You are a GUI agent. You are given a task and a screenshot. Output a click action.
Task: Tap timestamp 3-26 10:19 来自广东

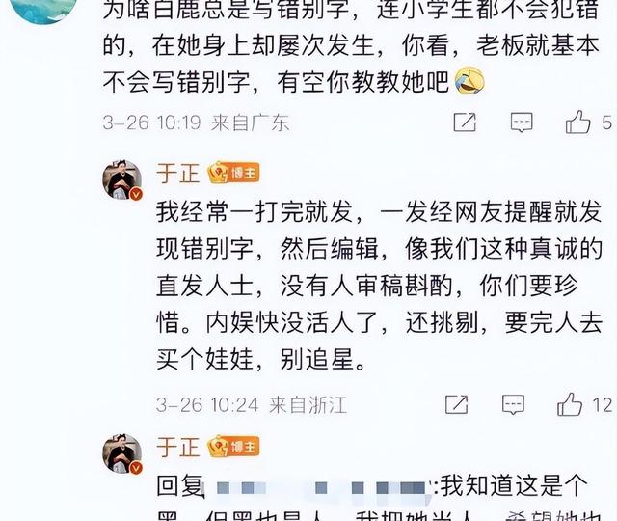[196, 123]
